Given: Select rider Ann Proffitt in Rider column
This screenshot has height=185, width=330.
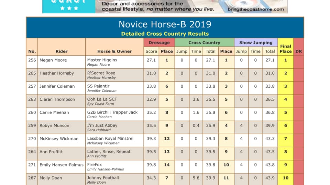Looking at the screenshot, I should [51, 152].
